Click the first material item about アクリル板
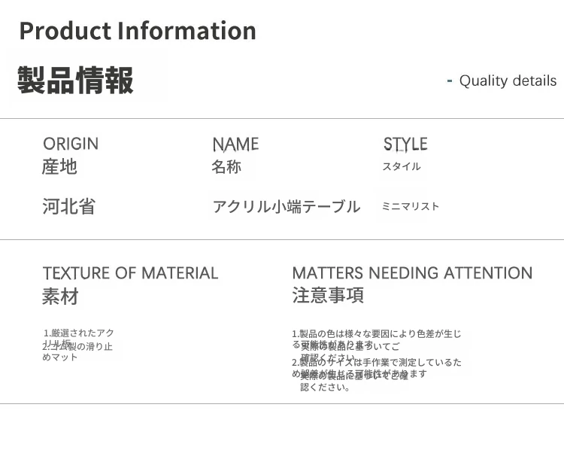Image resolution: width=564 pixels, height=450 pixels. (79, 333)
